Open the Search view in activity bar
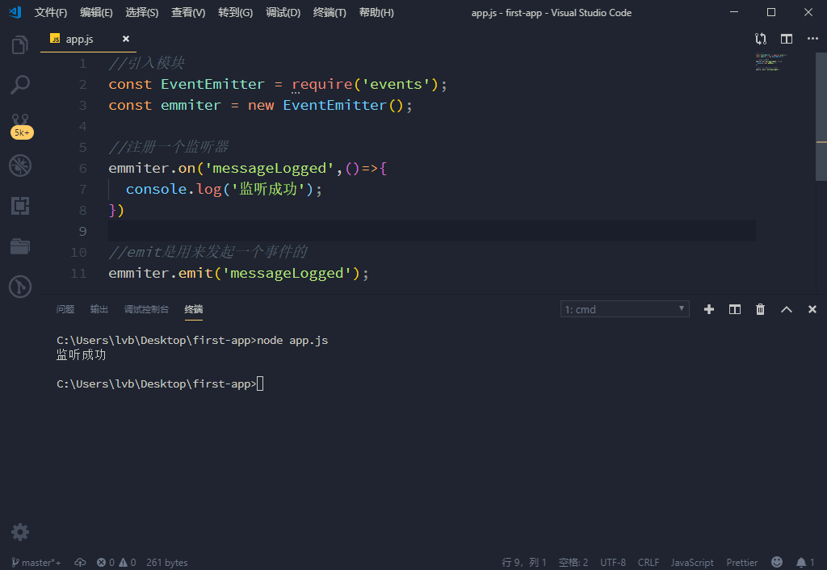 tap(20, 84)
